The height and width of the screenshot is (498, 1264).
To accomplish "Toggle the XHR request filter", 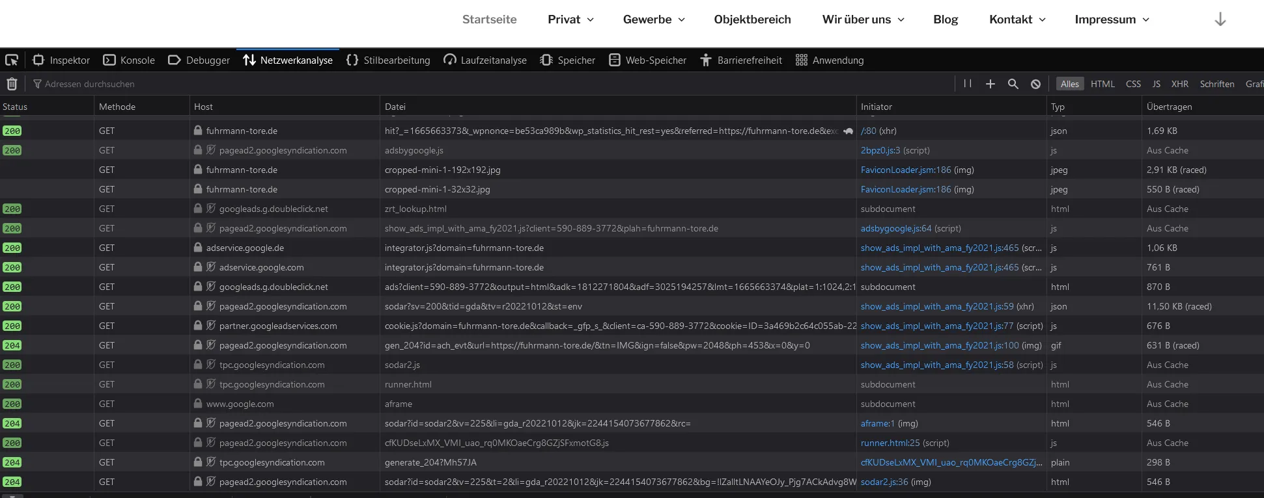I will (x=1179, y=84).
